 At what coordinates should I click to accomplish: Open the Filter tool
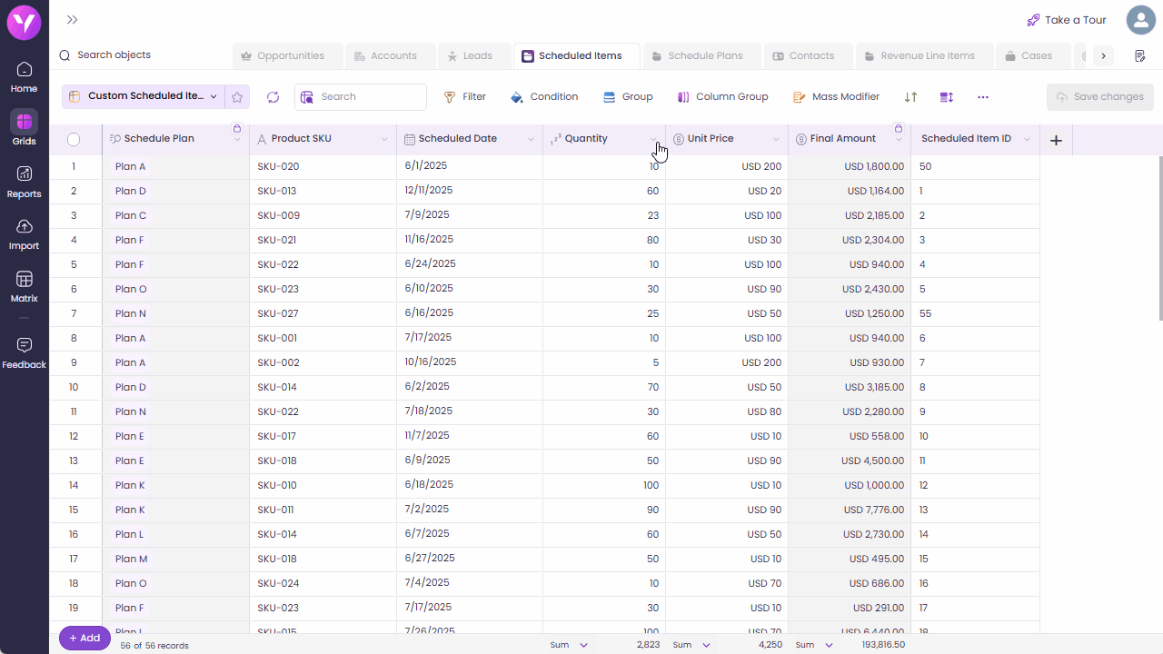(x=464, y=97)
